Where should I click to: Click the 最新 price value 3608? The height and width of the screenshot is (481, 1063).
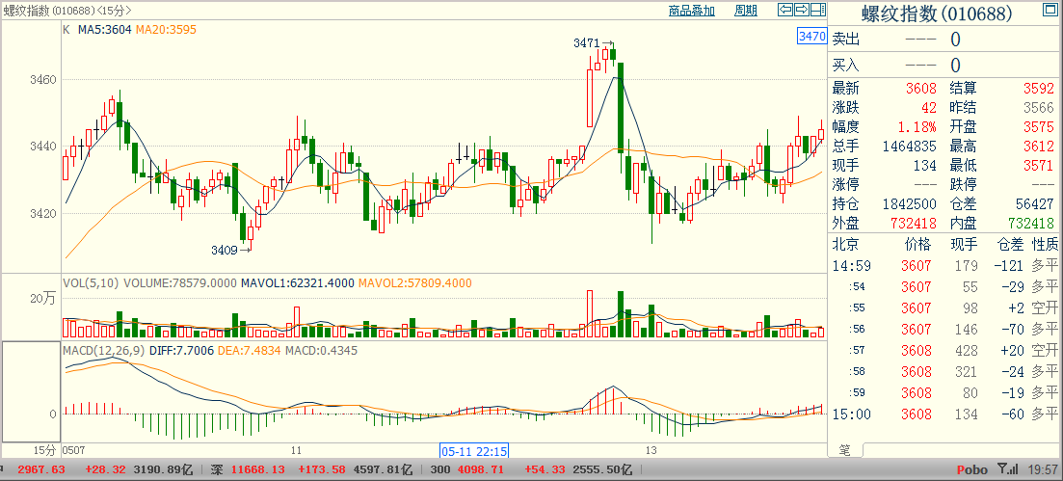[x=921, y=88]
